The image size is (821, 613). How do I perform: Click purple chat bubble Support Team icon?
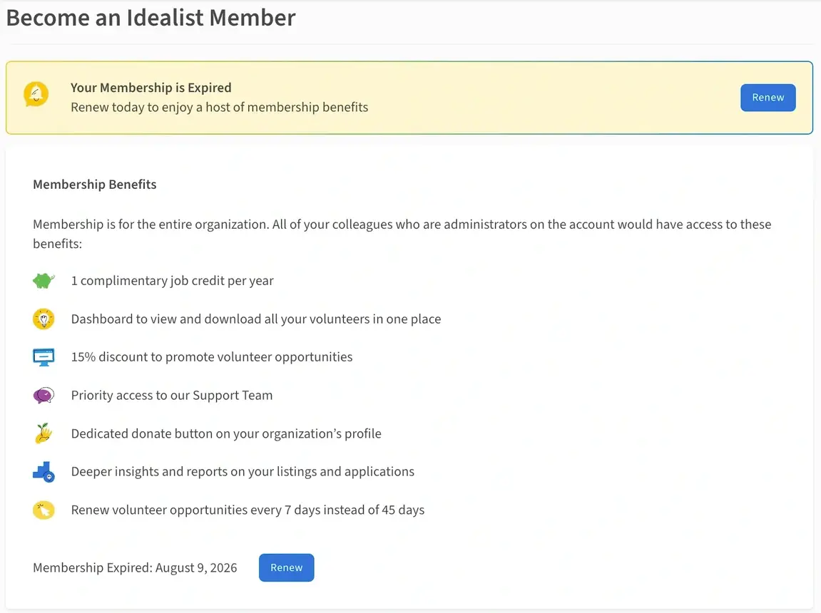44,396
